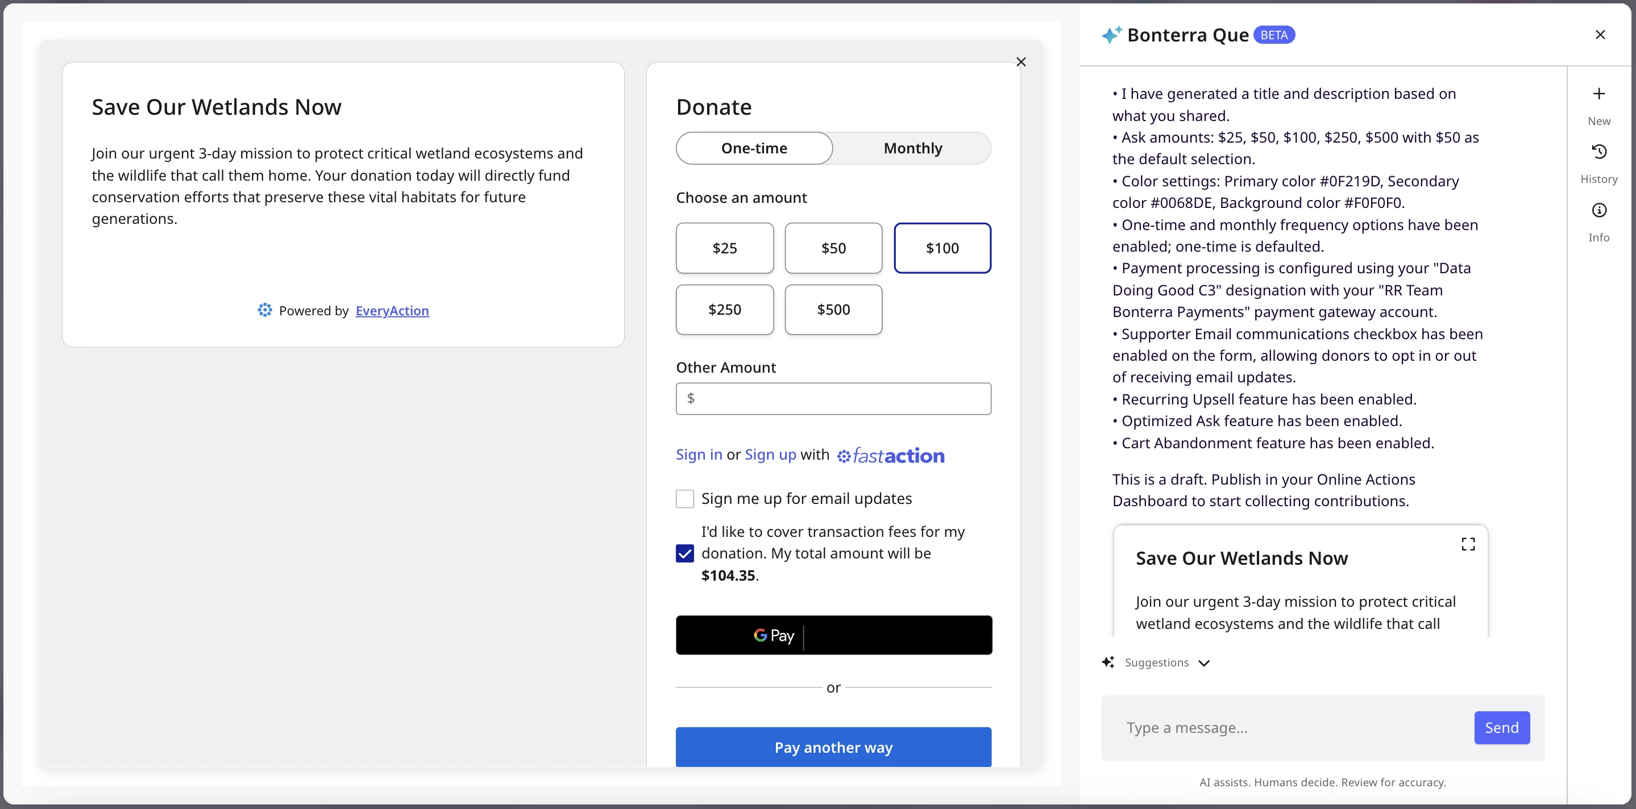
Task: Choose the $250 donation amount
Action: [x=724, y=310]
